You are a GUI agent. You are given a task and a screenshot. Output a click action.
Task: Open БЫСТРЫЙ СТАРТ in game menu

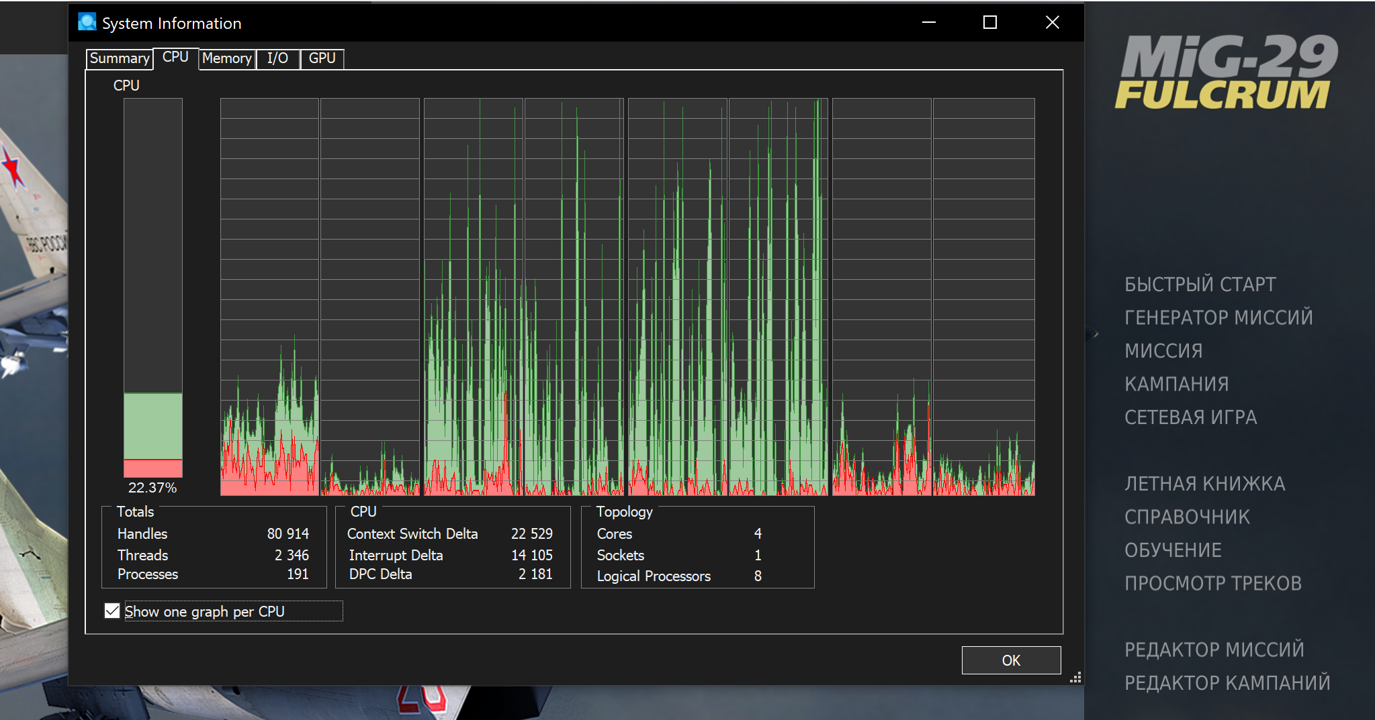(x=1200, y=285)
